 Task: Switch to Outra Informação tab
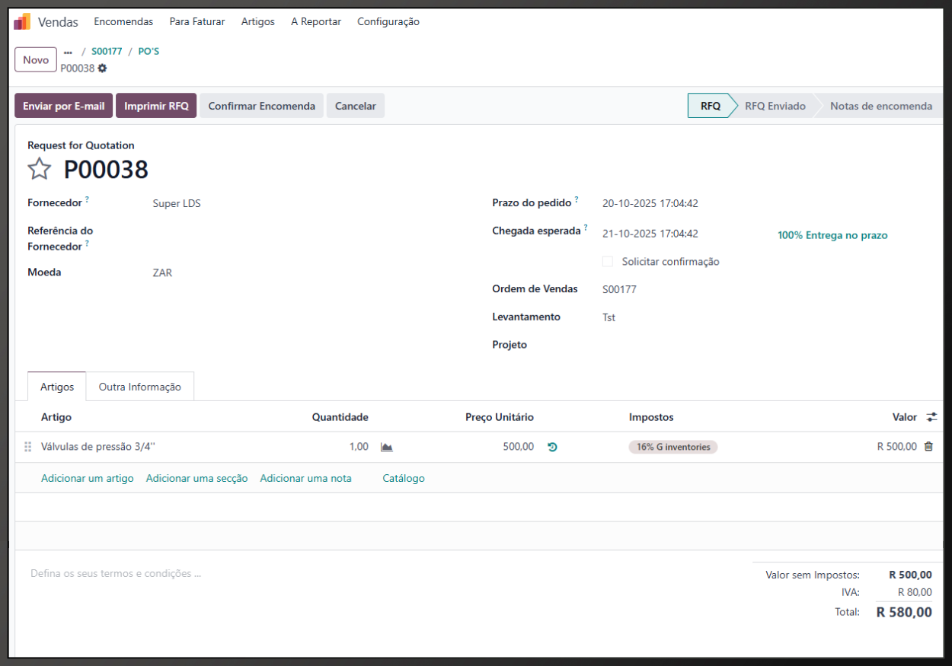[140, 387]
